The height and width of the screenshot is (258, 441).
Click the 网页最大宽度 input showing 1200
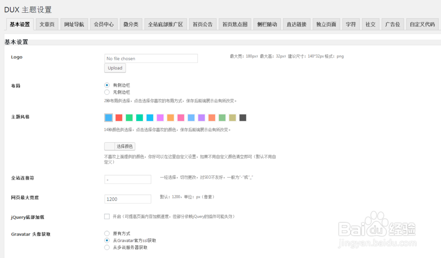click(128, 199)
